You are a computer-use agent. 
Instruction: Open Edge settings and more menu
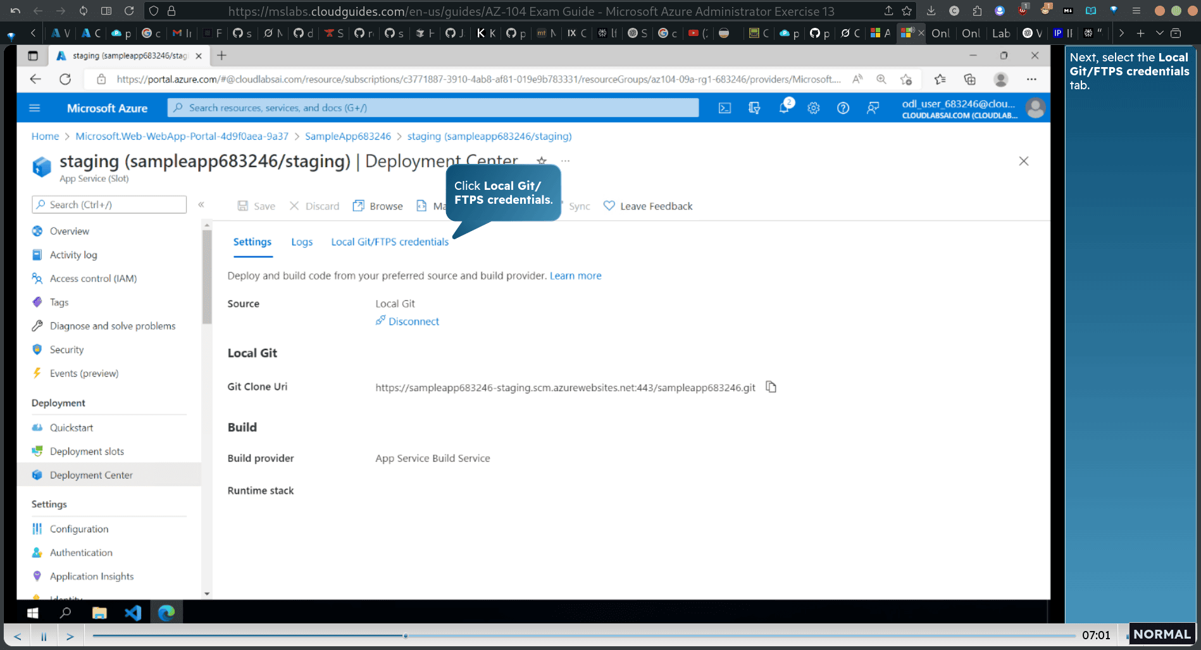pos(1031,79)
